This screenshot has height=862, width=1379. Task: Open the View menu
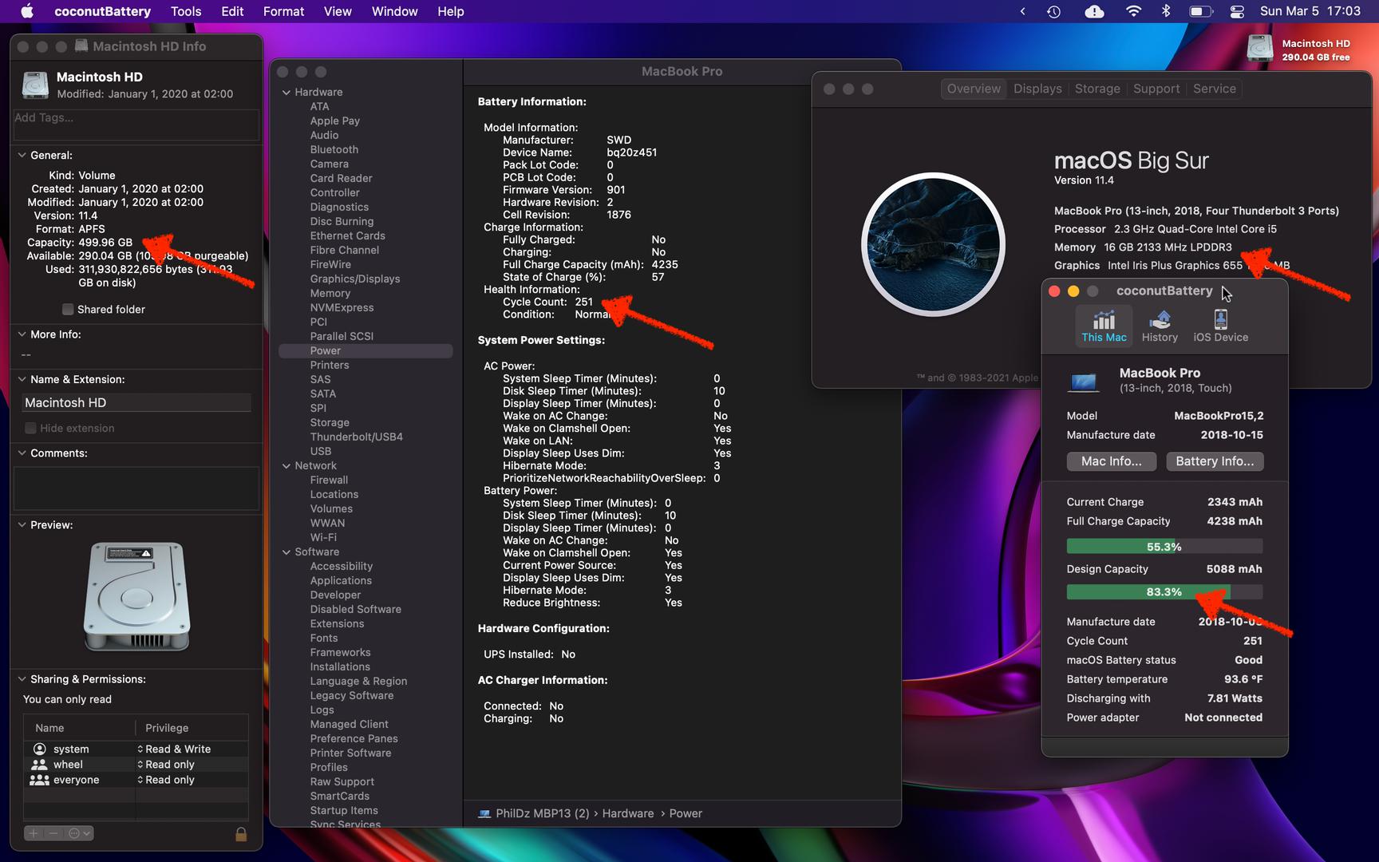pyautogui.click(x=338, y=11)
